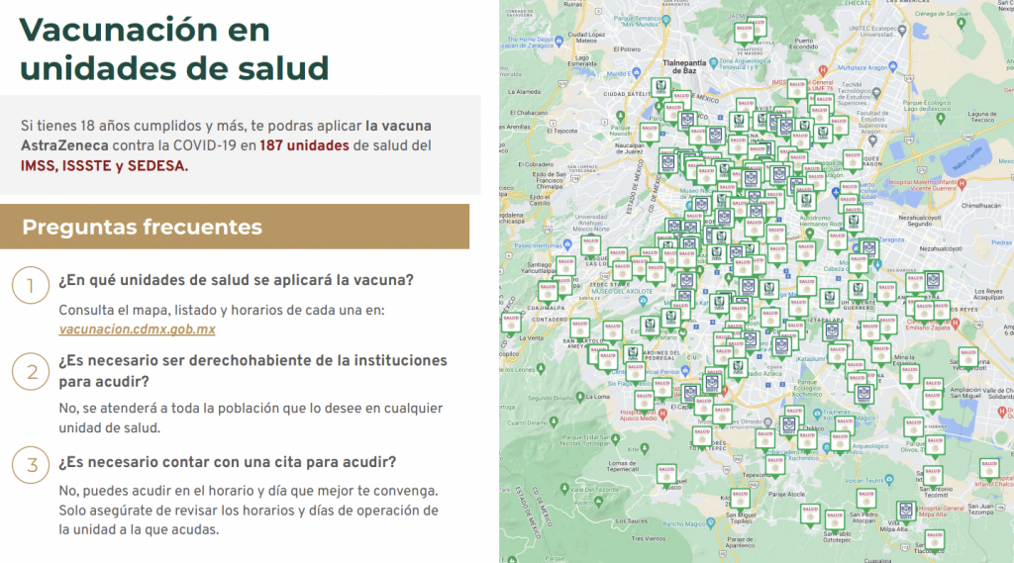Open the vacunacion.cdmx.gob.mx link
This screenshot has width=1014, height=563.
point(137,329)
